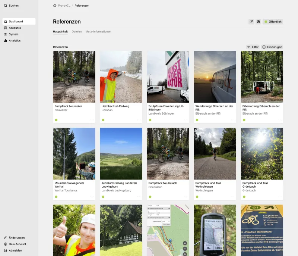This screenshot has width=298, height=256.
Task: Click the Dein Account user icon
Action: [6, 244]
